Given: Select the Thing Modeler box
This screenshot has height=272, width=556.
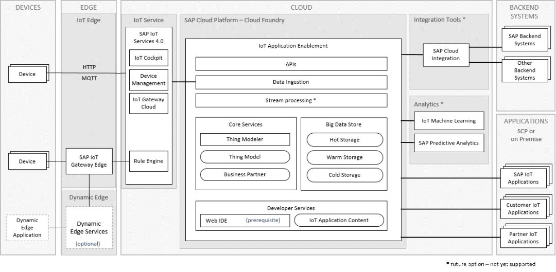Looking at the screenshot, I should click(245, 139).
